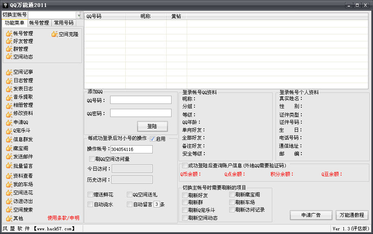Open 相册管理 hand icon

pos(9,106)
